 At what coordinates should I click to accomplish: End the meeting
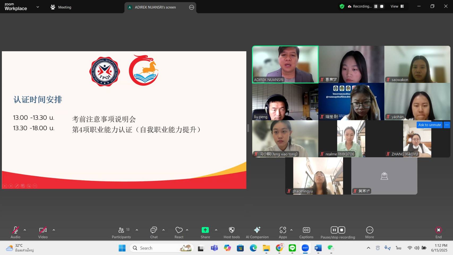pyautogui.click(x=438, y=232)
